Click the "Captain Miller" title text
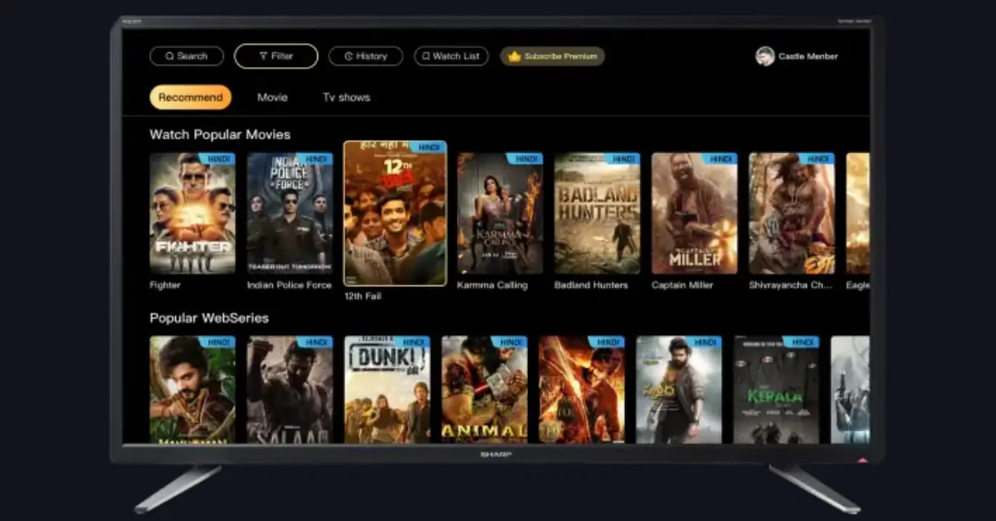 pos(683,285)
